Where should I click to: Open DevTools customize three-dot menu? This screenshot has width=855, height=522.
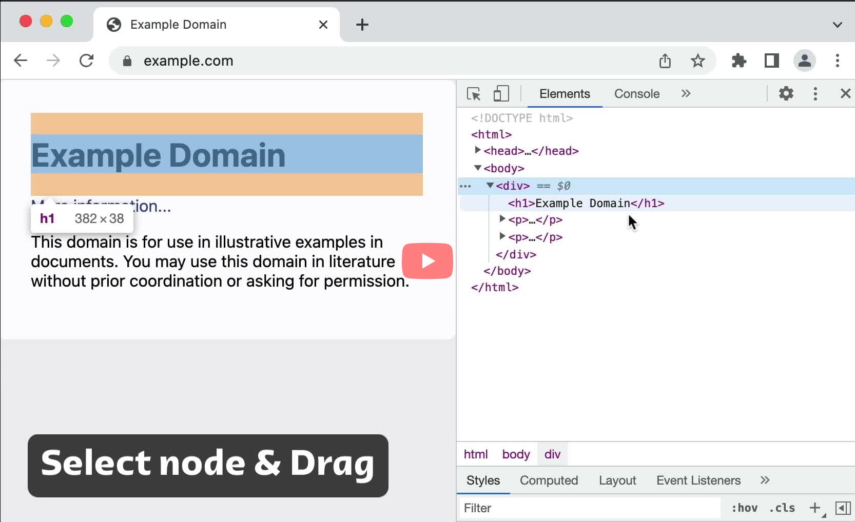815,94
